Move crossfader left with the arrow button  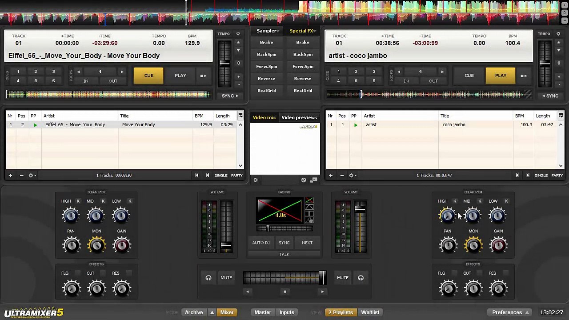248,292
